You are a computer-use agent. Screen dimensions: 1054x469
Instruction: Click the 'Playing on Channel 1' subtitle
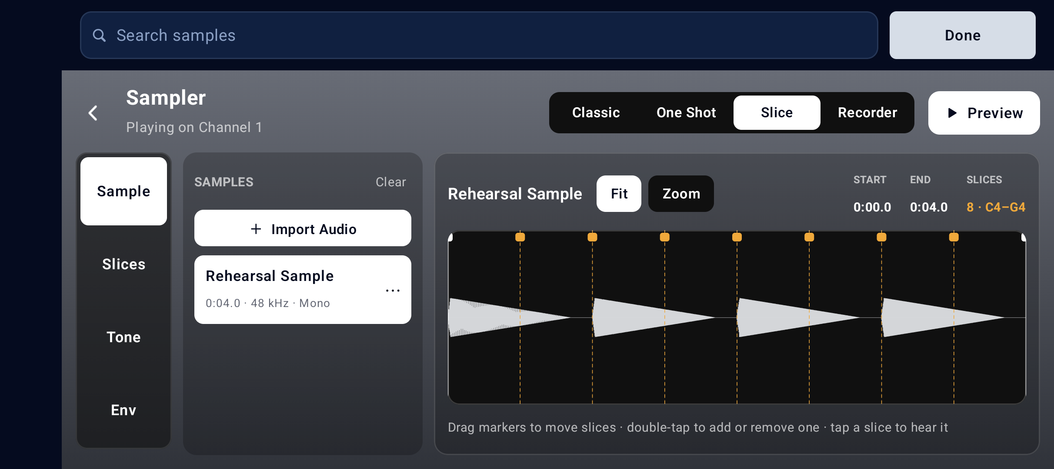pos(194,127)
